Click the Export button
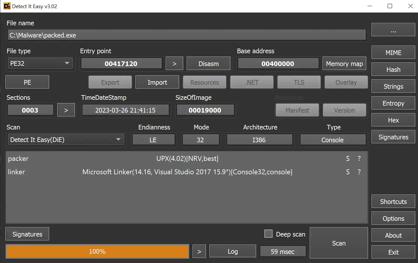 (110, 82)
